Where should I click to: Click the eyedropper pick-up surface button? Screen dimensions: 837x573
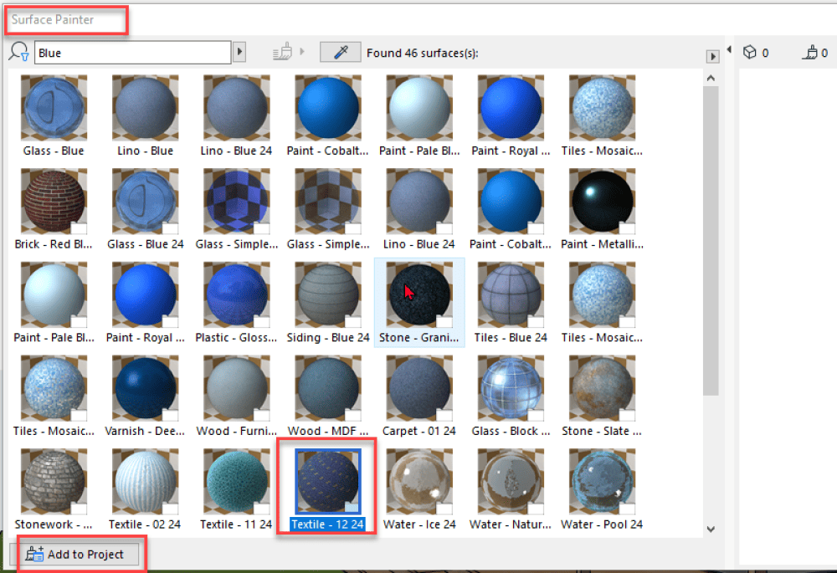click(340, 53)
